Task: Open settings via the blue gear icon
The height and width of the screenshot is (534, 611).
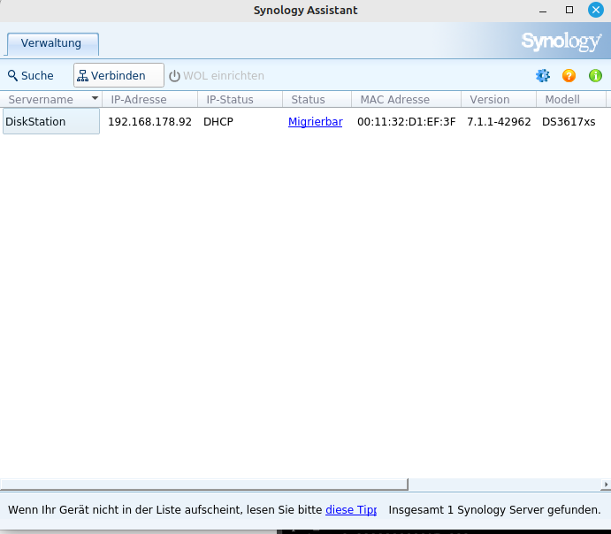Action: click(543, 76)
